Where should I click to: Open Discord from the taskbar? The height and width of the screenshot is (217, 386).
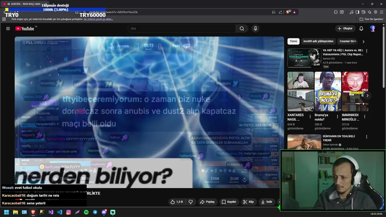coord(104,212)
